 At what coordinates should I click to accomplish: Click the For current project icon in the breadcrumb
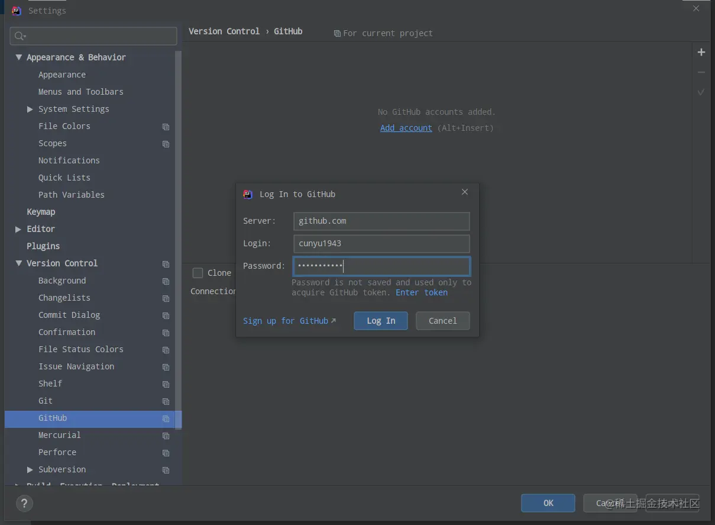tap(337, 34)
